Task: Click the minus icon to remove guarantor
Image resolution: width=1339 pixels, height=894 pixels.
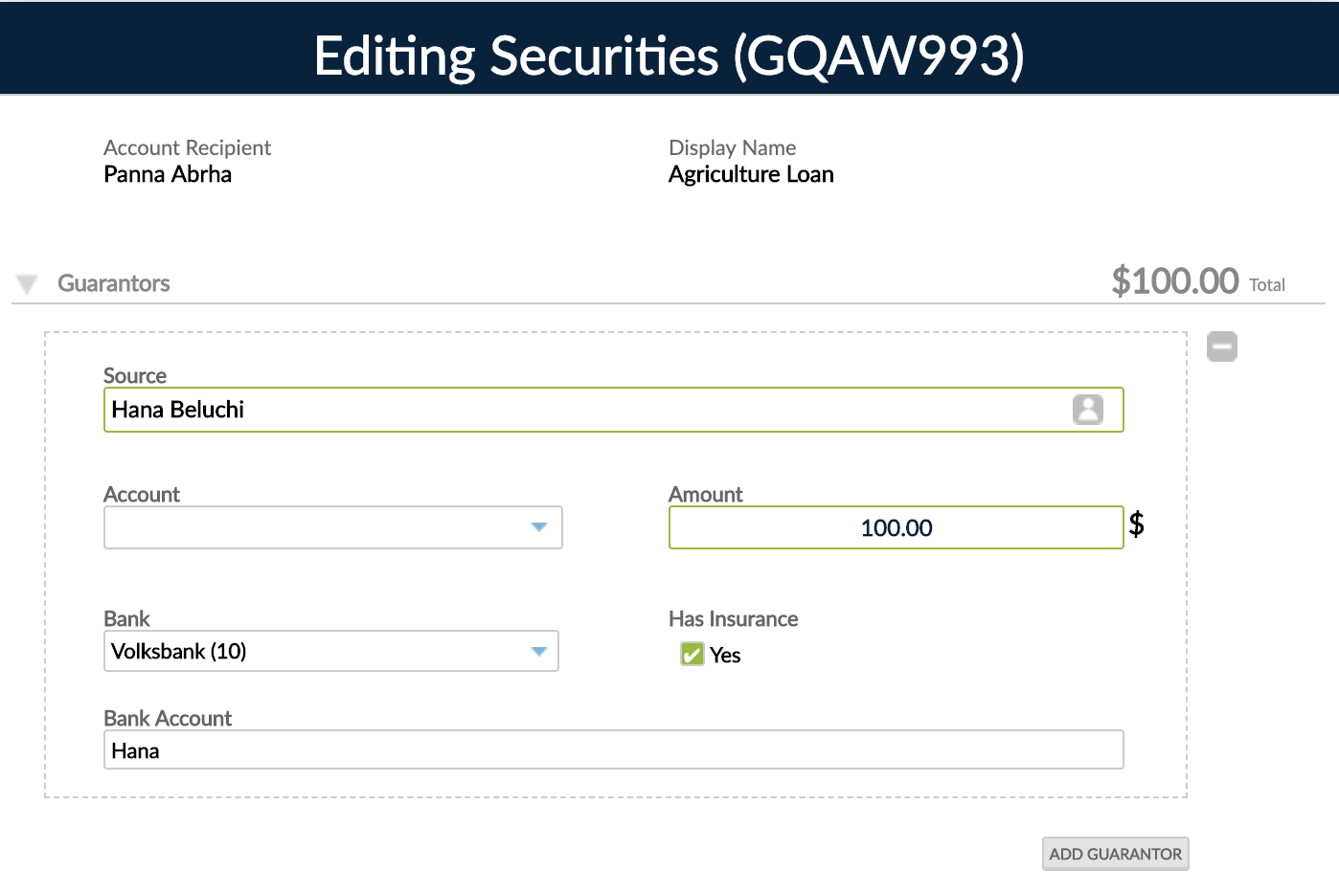Action: [1221, 346]
